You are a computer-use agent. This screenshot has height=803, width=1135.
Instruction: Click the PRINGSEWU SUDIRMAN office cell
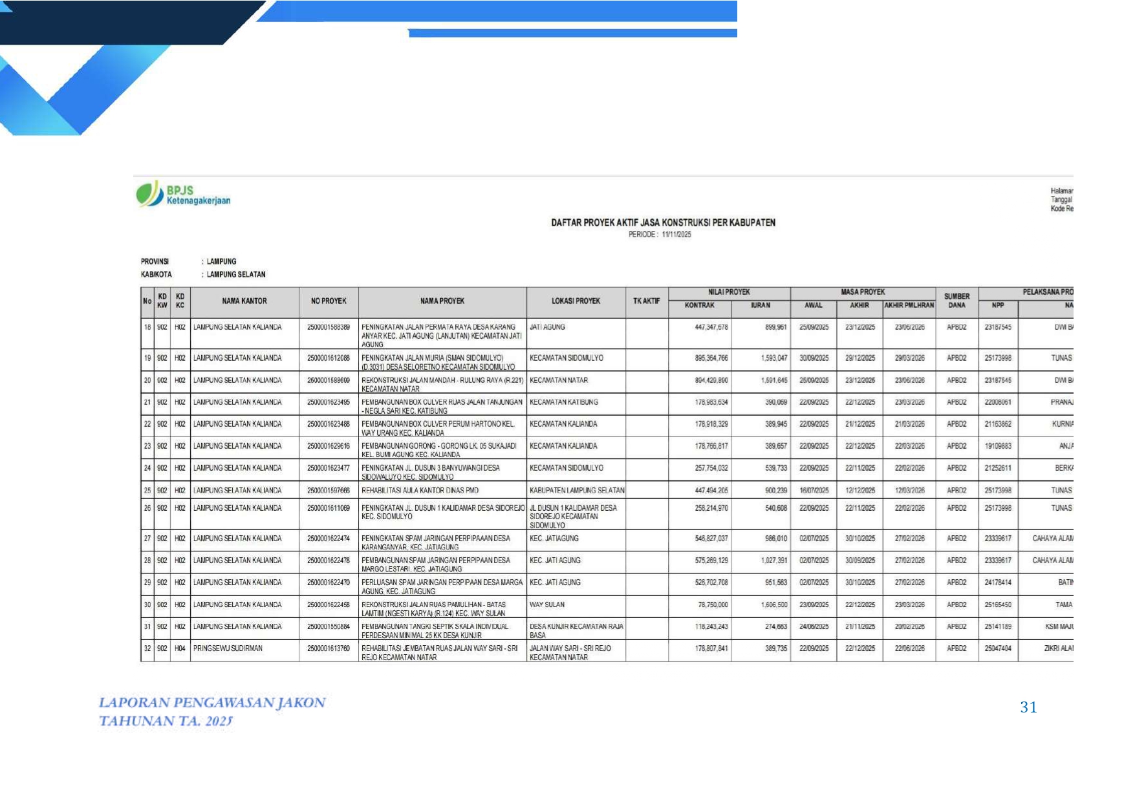point(228,648)
